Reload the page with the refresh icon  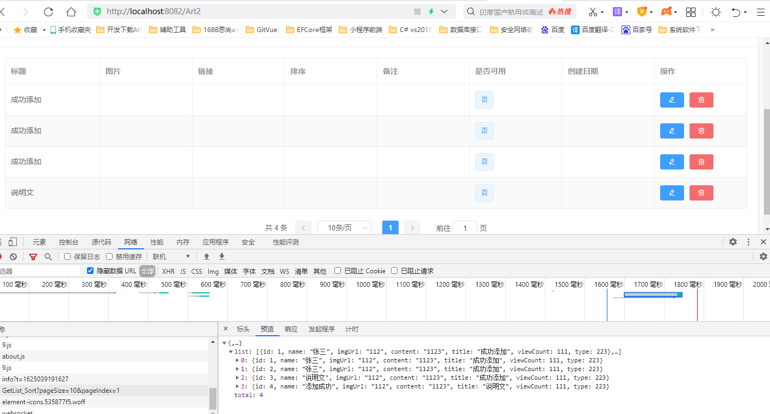tap(48, 11)
